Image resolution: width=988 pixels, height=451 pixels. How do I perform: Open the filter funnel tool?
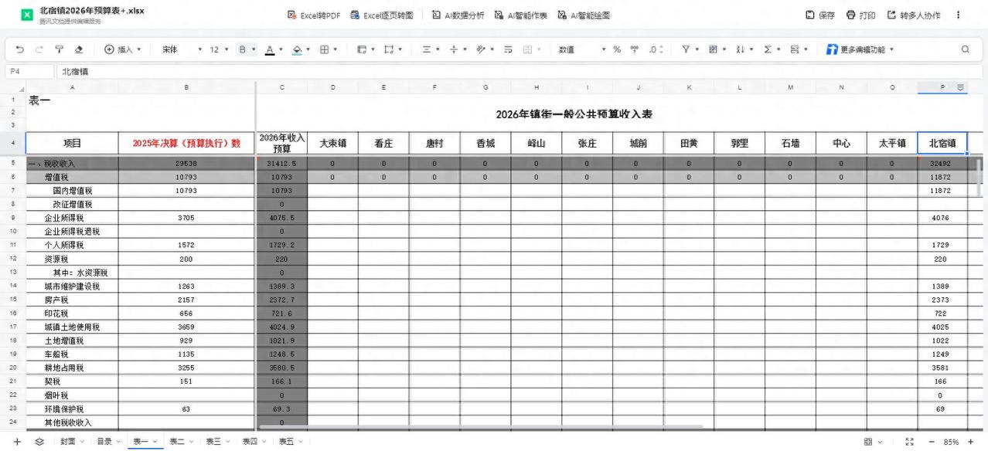point(687,49)
